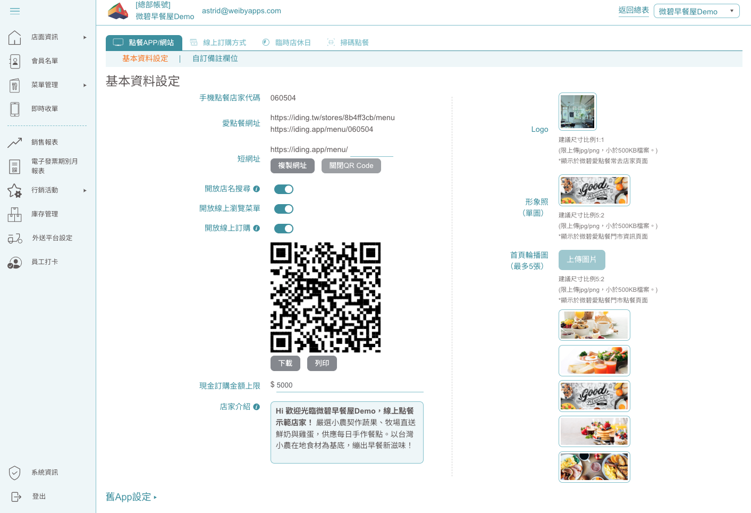Click info icon beside 店家介紹
The width and height of the screenshot is (751, 513).
click(x=257, y=407)
